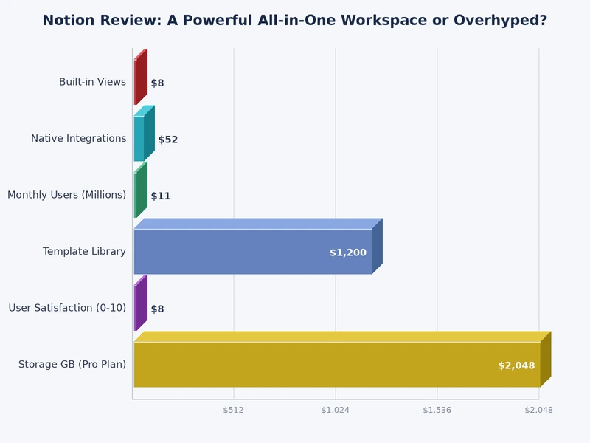Select the teal Native Integrations bar
This screenshot has width=590, height=443.
pos(145,134)
